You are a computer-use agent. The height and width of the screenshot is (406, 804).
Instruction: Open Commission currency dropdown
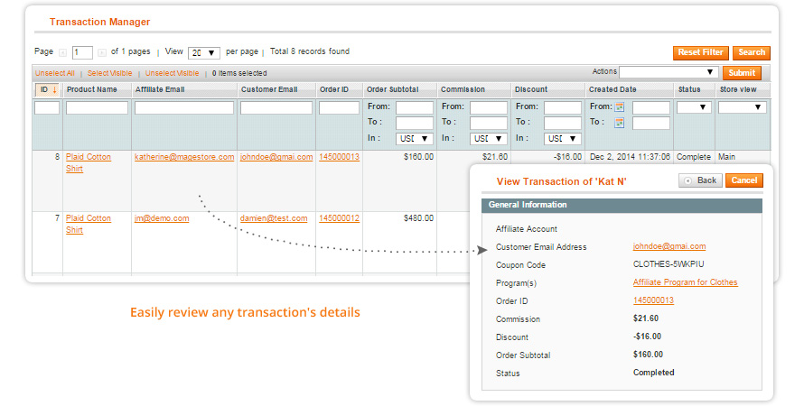click(x=488, y=139)
